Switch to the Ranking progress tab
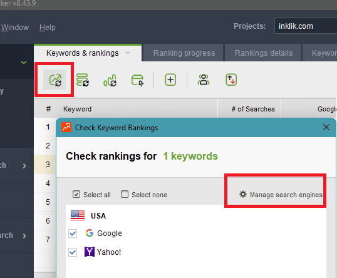Screen dimensions: 337x278 [184, 53]
